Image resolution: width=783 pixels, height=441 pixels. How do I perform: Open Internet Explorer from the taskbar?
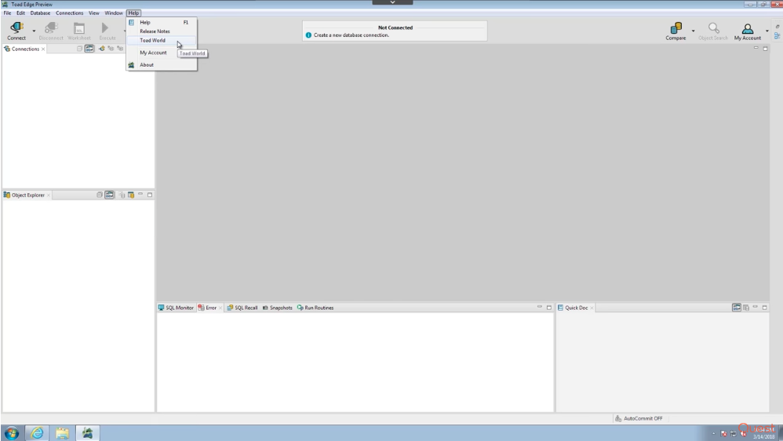coord(37,432)
